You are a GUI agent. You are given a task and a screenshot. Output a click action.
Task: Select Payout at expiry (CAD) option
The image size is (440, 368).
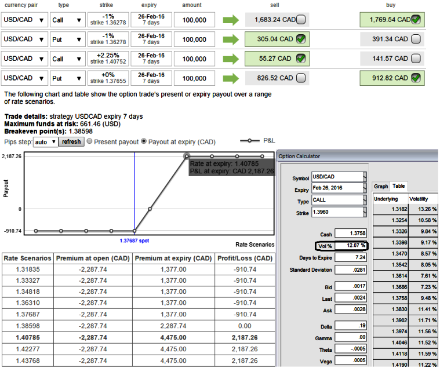pos(144,141)
